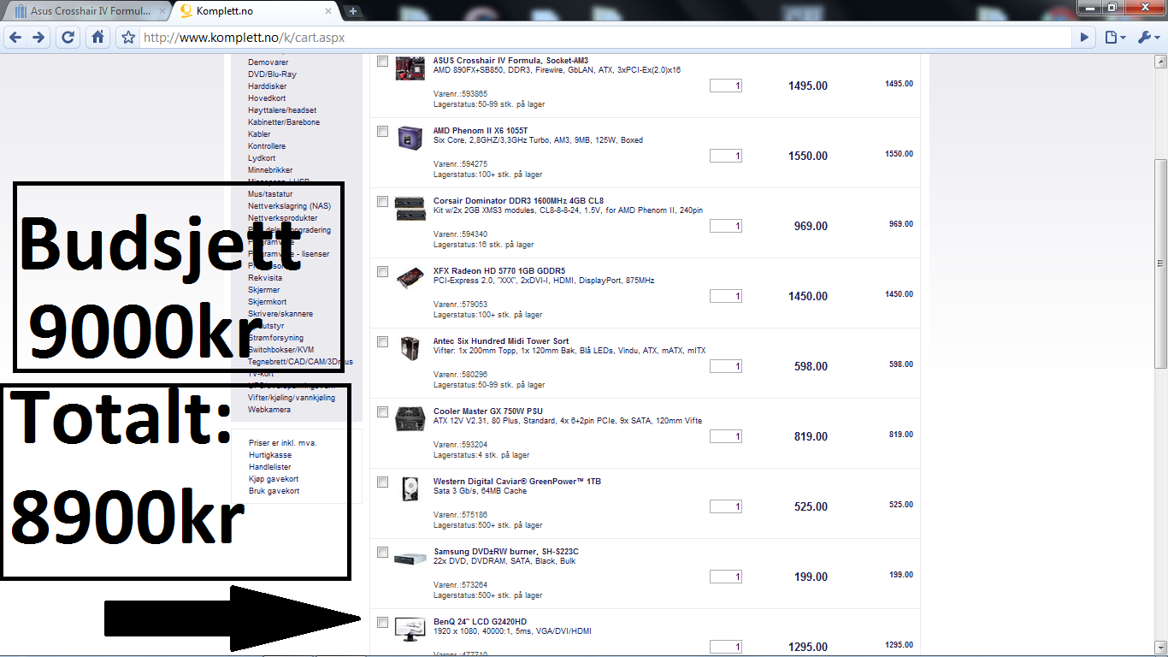Open the BenQ monitor thumbnail
This screenshot has width=1168, height=657.
click(410, 630)
